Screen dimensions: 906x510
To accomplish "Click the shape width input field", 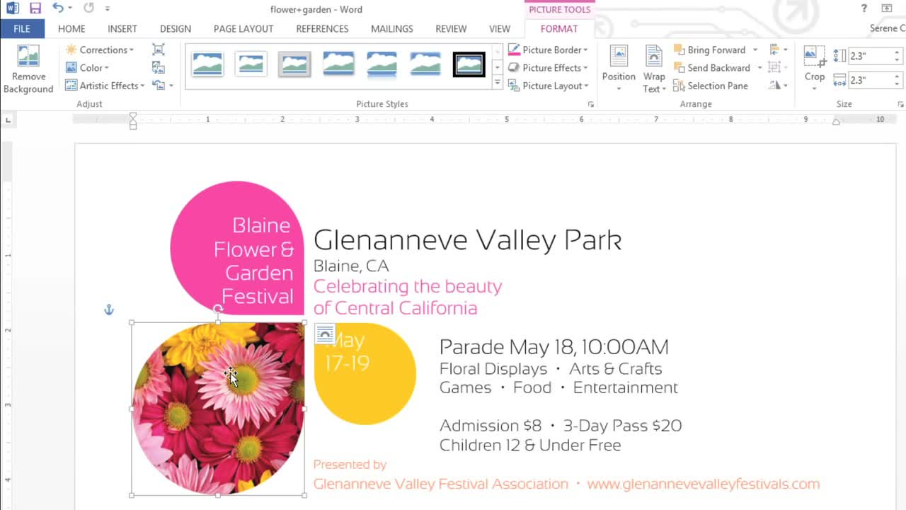I will point(869,80).
